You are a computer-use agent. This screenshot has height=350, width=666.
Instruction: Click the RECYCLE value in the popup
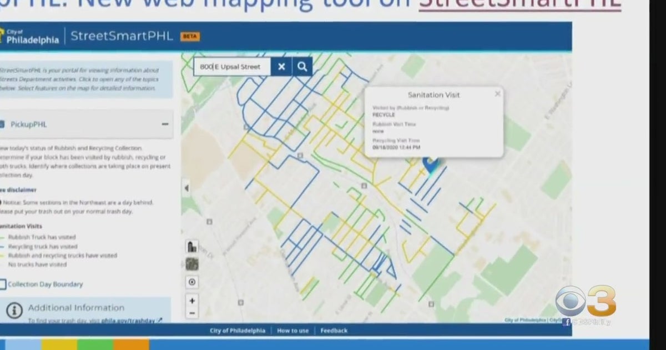384,114
